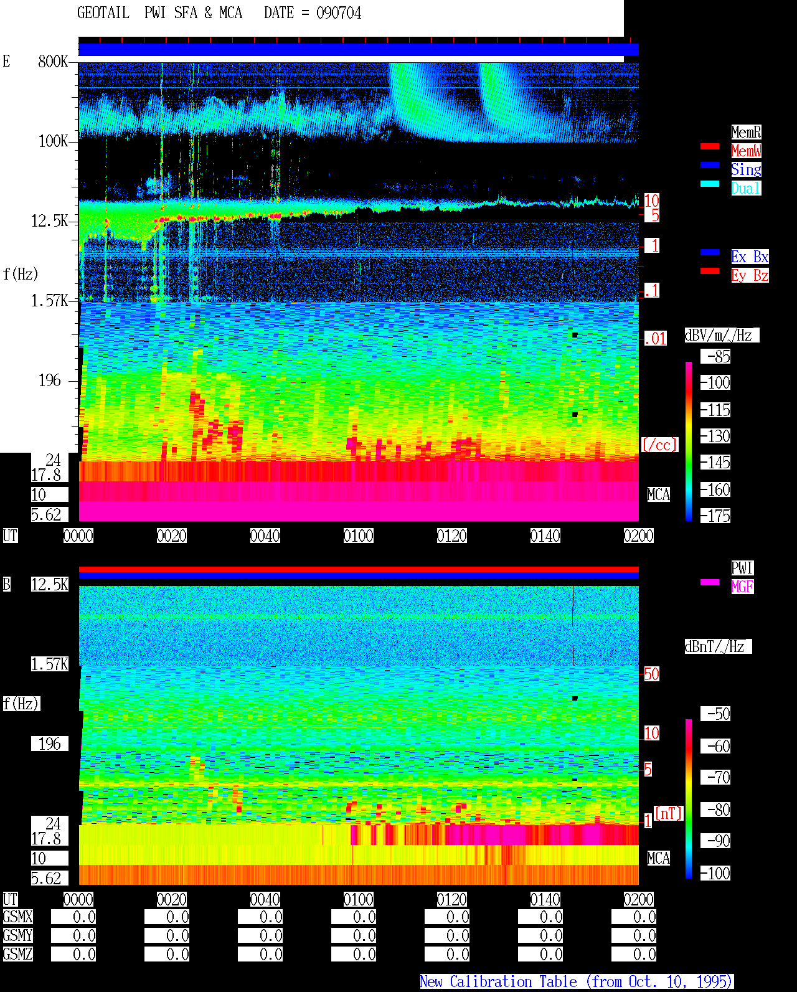Click the -80 color scale value
The image size is (797, 992).
[715, 810]
